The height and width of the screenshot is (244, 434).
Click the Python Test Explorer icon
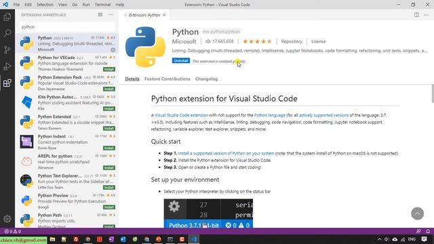26,181
